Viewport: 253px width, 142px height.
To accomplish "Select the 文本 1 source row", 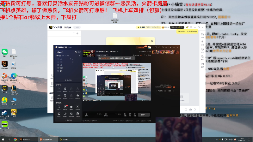I will pos(68,65).
